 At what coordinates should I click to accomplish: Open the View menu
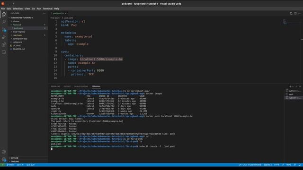27,8
